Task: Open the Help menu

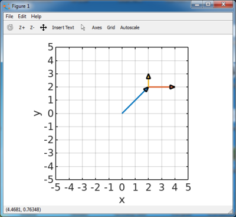Action: point(36,17)
